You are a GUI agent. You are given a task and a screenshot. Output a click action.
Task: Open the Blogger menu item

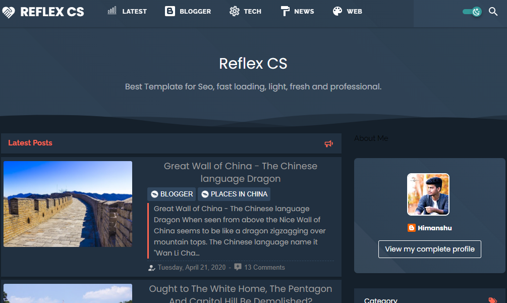coord(188,11)
